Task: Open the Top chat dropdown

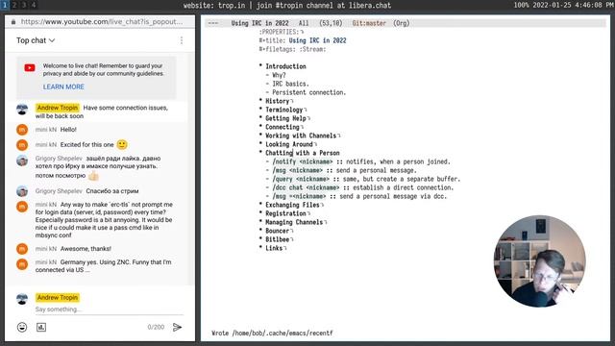Action: (x=36, y=40)
